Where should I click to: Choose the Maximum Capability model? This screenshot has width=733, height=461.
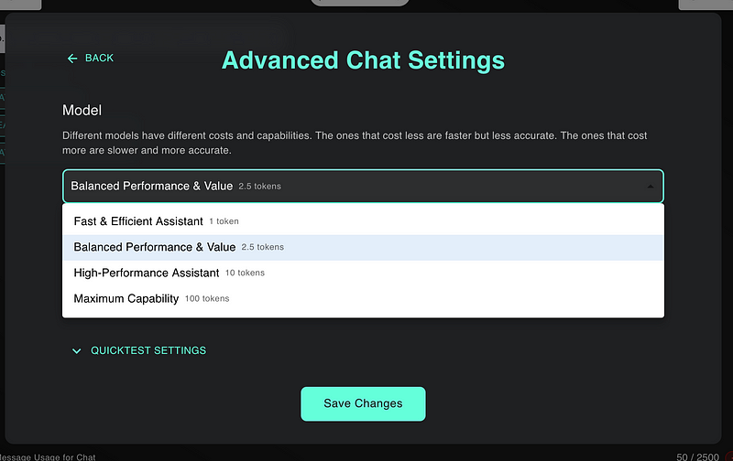126,298
